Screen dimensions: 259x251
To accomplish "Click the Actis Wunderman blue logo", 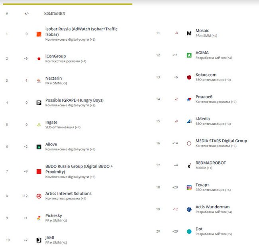I will (189, 210).
